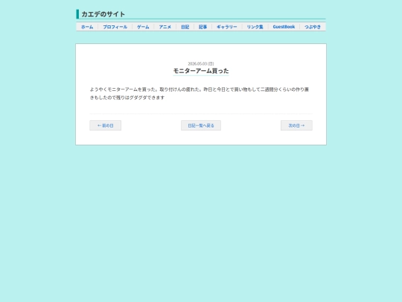Open the リンク集 page

click(255, 27)
